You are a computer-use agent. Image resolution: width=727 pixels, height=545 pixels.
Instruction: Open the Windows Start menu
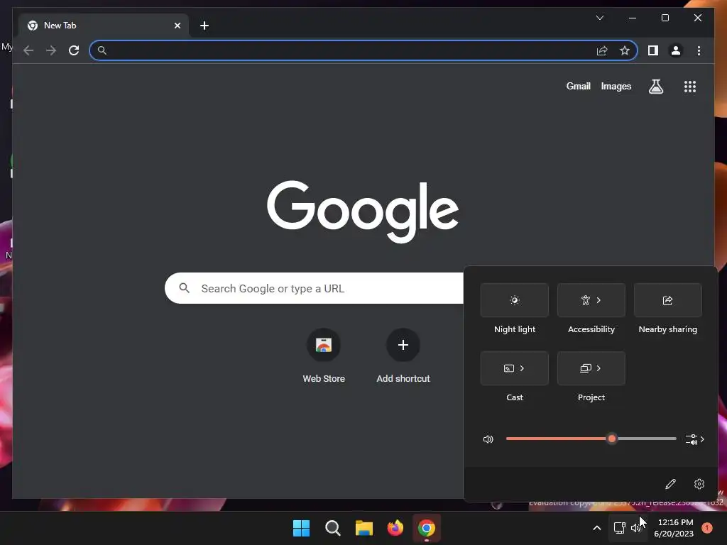(301, 528)
